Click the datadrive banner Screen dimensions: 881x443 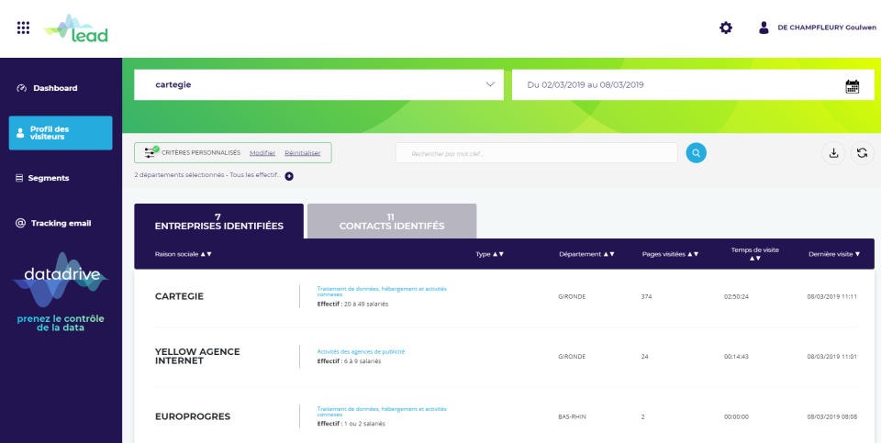click(x=61, y=292)
